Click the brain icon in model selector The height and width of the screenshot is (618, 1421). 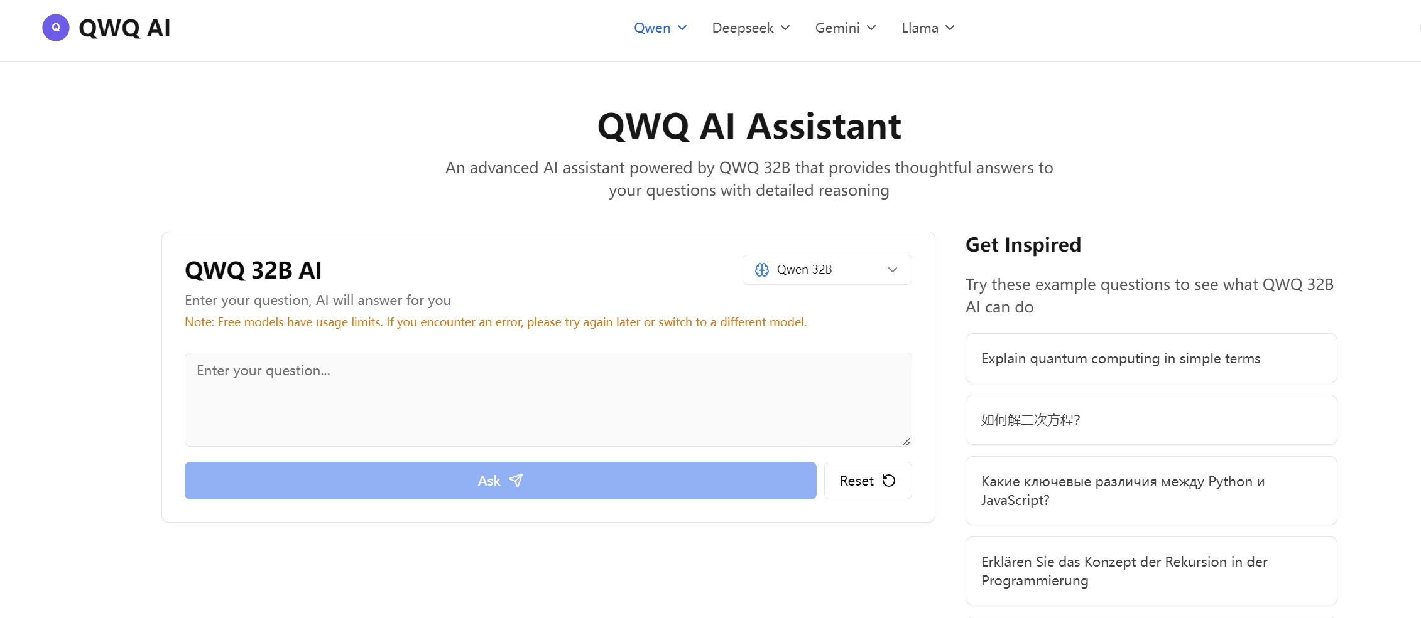[x=761, y=270]
